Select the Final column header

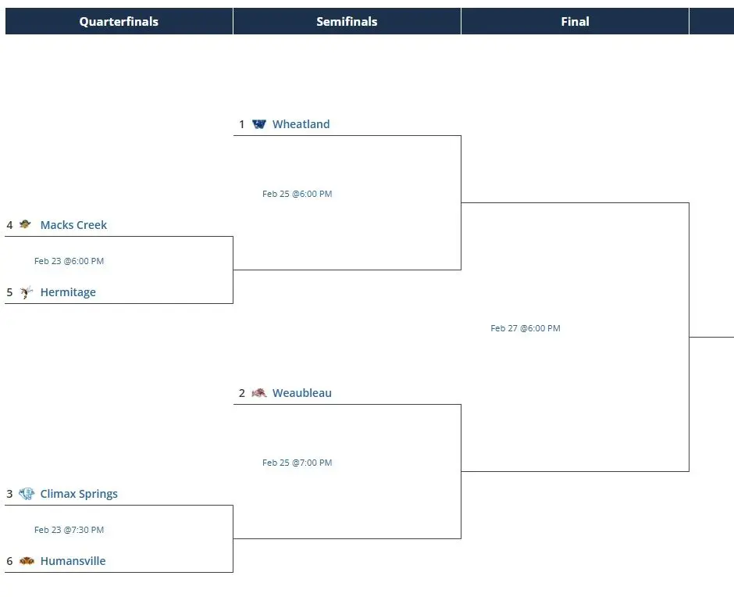(x=575, y=22)
